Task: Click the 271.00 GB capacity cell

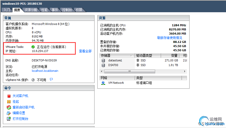Action: point(171,60)
